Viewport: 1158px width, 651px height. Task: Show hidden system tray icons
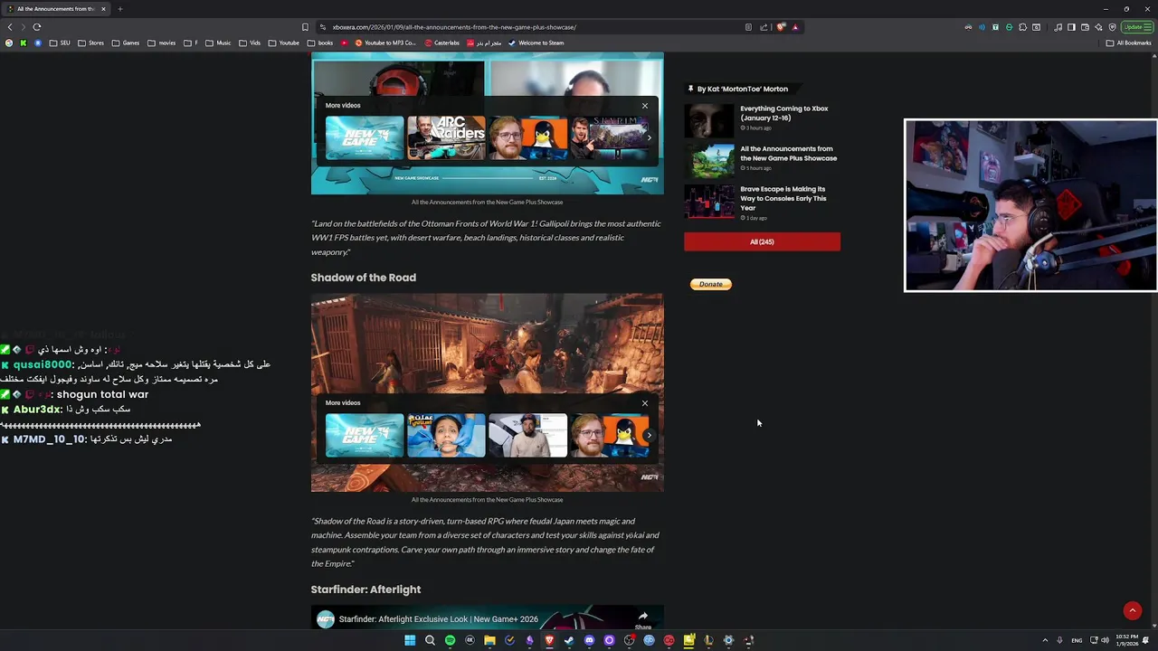1046,640
